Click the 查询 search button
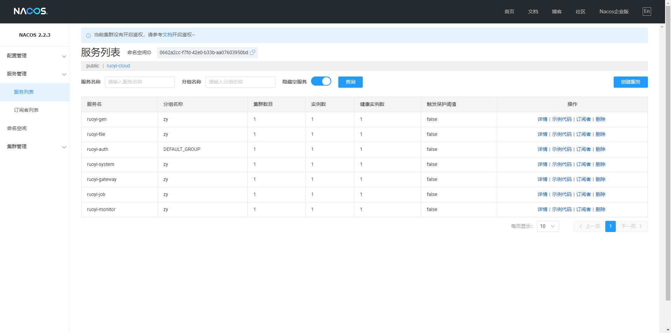Viewport: 671px width, 333px height. coord(351,82)
